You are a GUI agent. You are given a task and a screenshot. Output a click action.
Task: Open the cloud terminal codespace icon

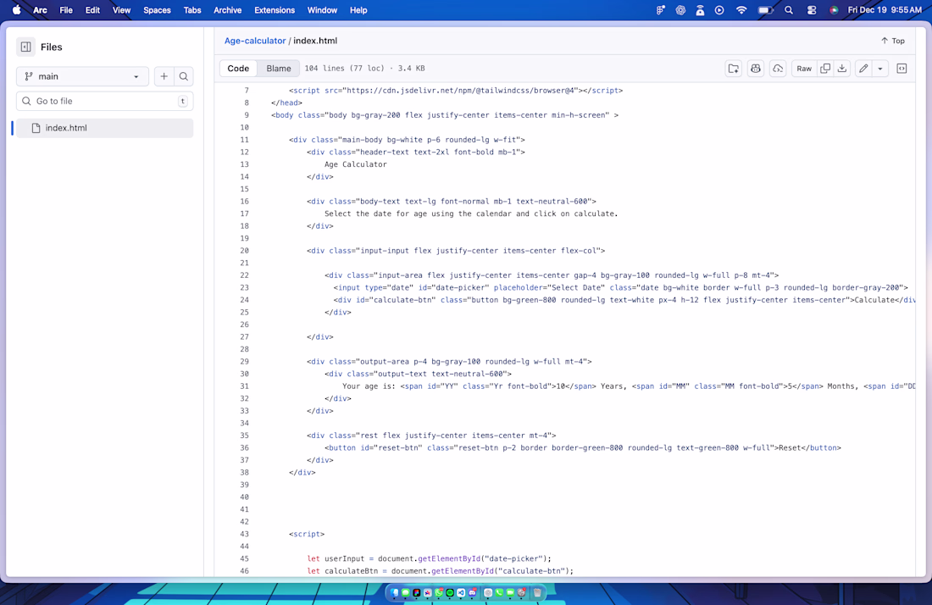(x=778, y=69)
